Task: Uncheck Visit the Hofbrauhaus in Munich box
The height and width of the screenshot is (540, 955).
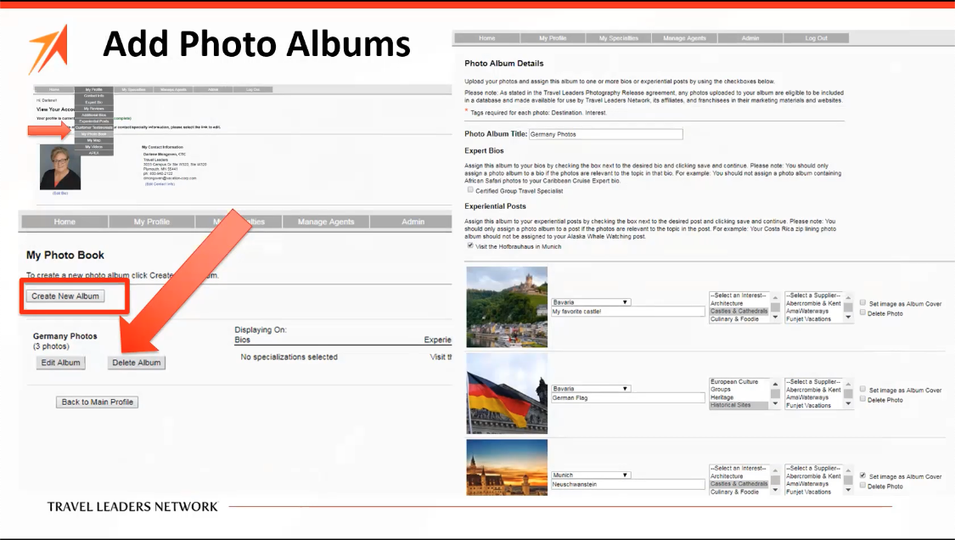Action: [x=470, y=245]
